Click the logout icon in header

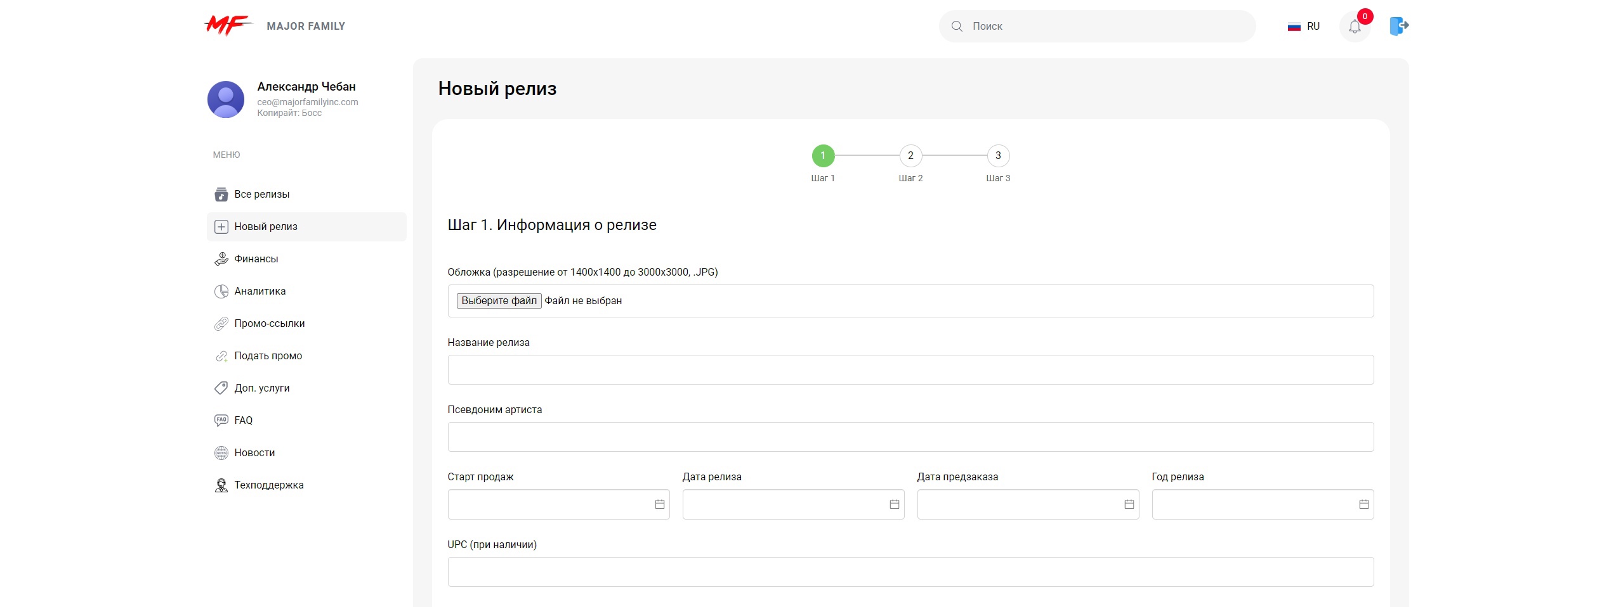click(x=1398, y=26)
